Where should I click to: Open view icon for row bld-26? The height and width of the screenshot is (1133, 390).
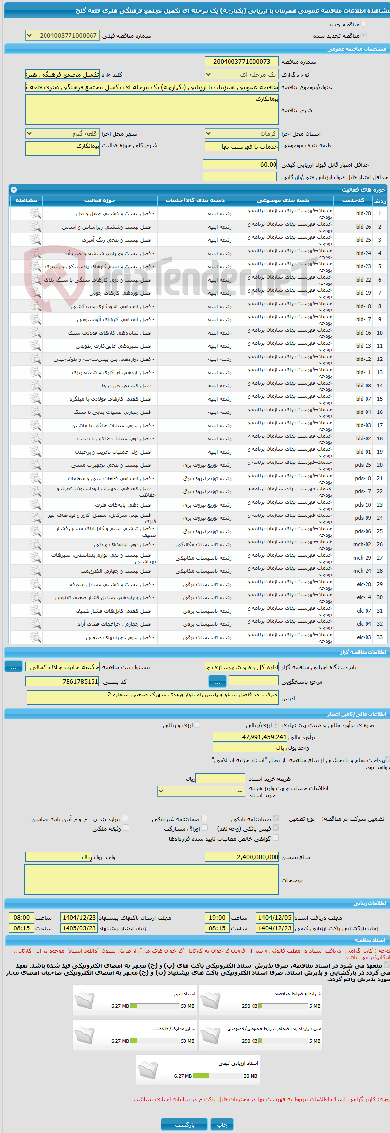tap(35, 227)
